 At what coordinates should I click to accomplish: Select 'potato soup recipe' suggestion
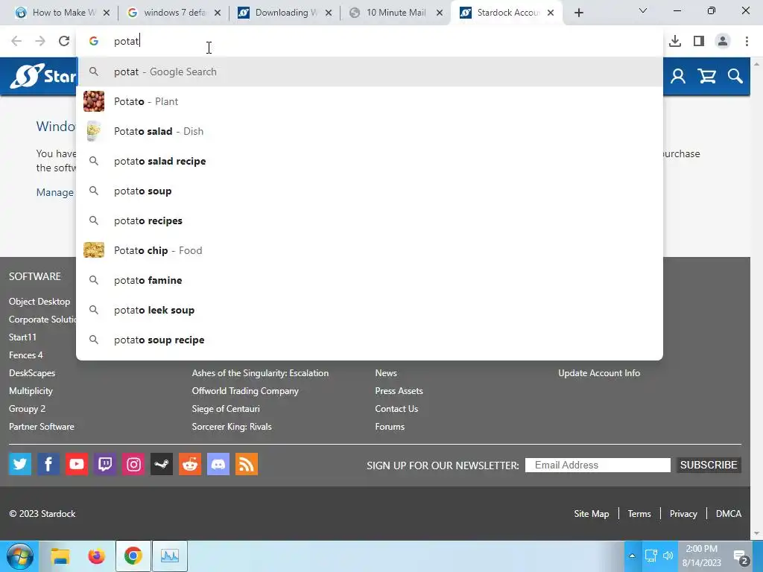[370, 340]
